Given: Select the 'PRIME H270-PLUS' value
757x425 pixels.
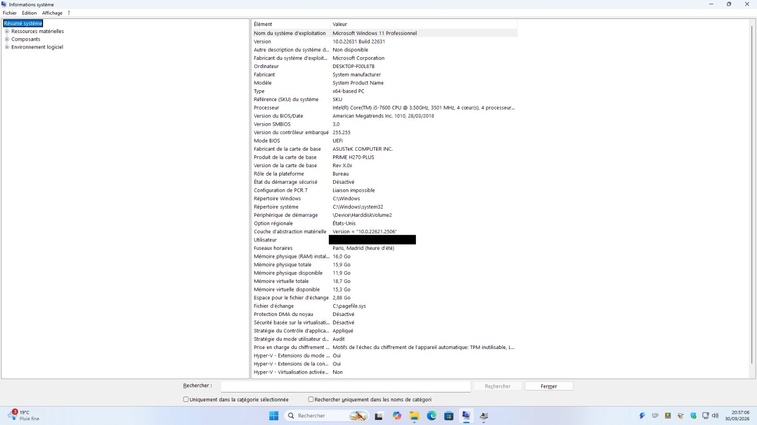Looking at the screenshot, I should click(x=353, y=157).
